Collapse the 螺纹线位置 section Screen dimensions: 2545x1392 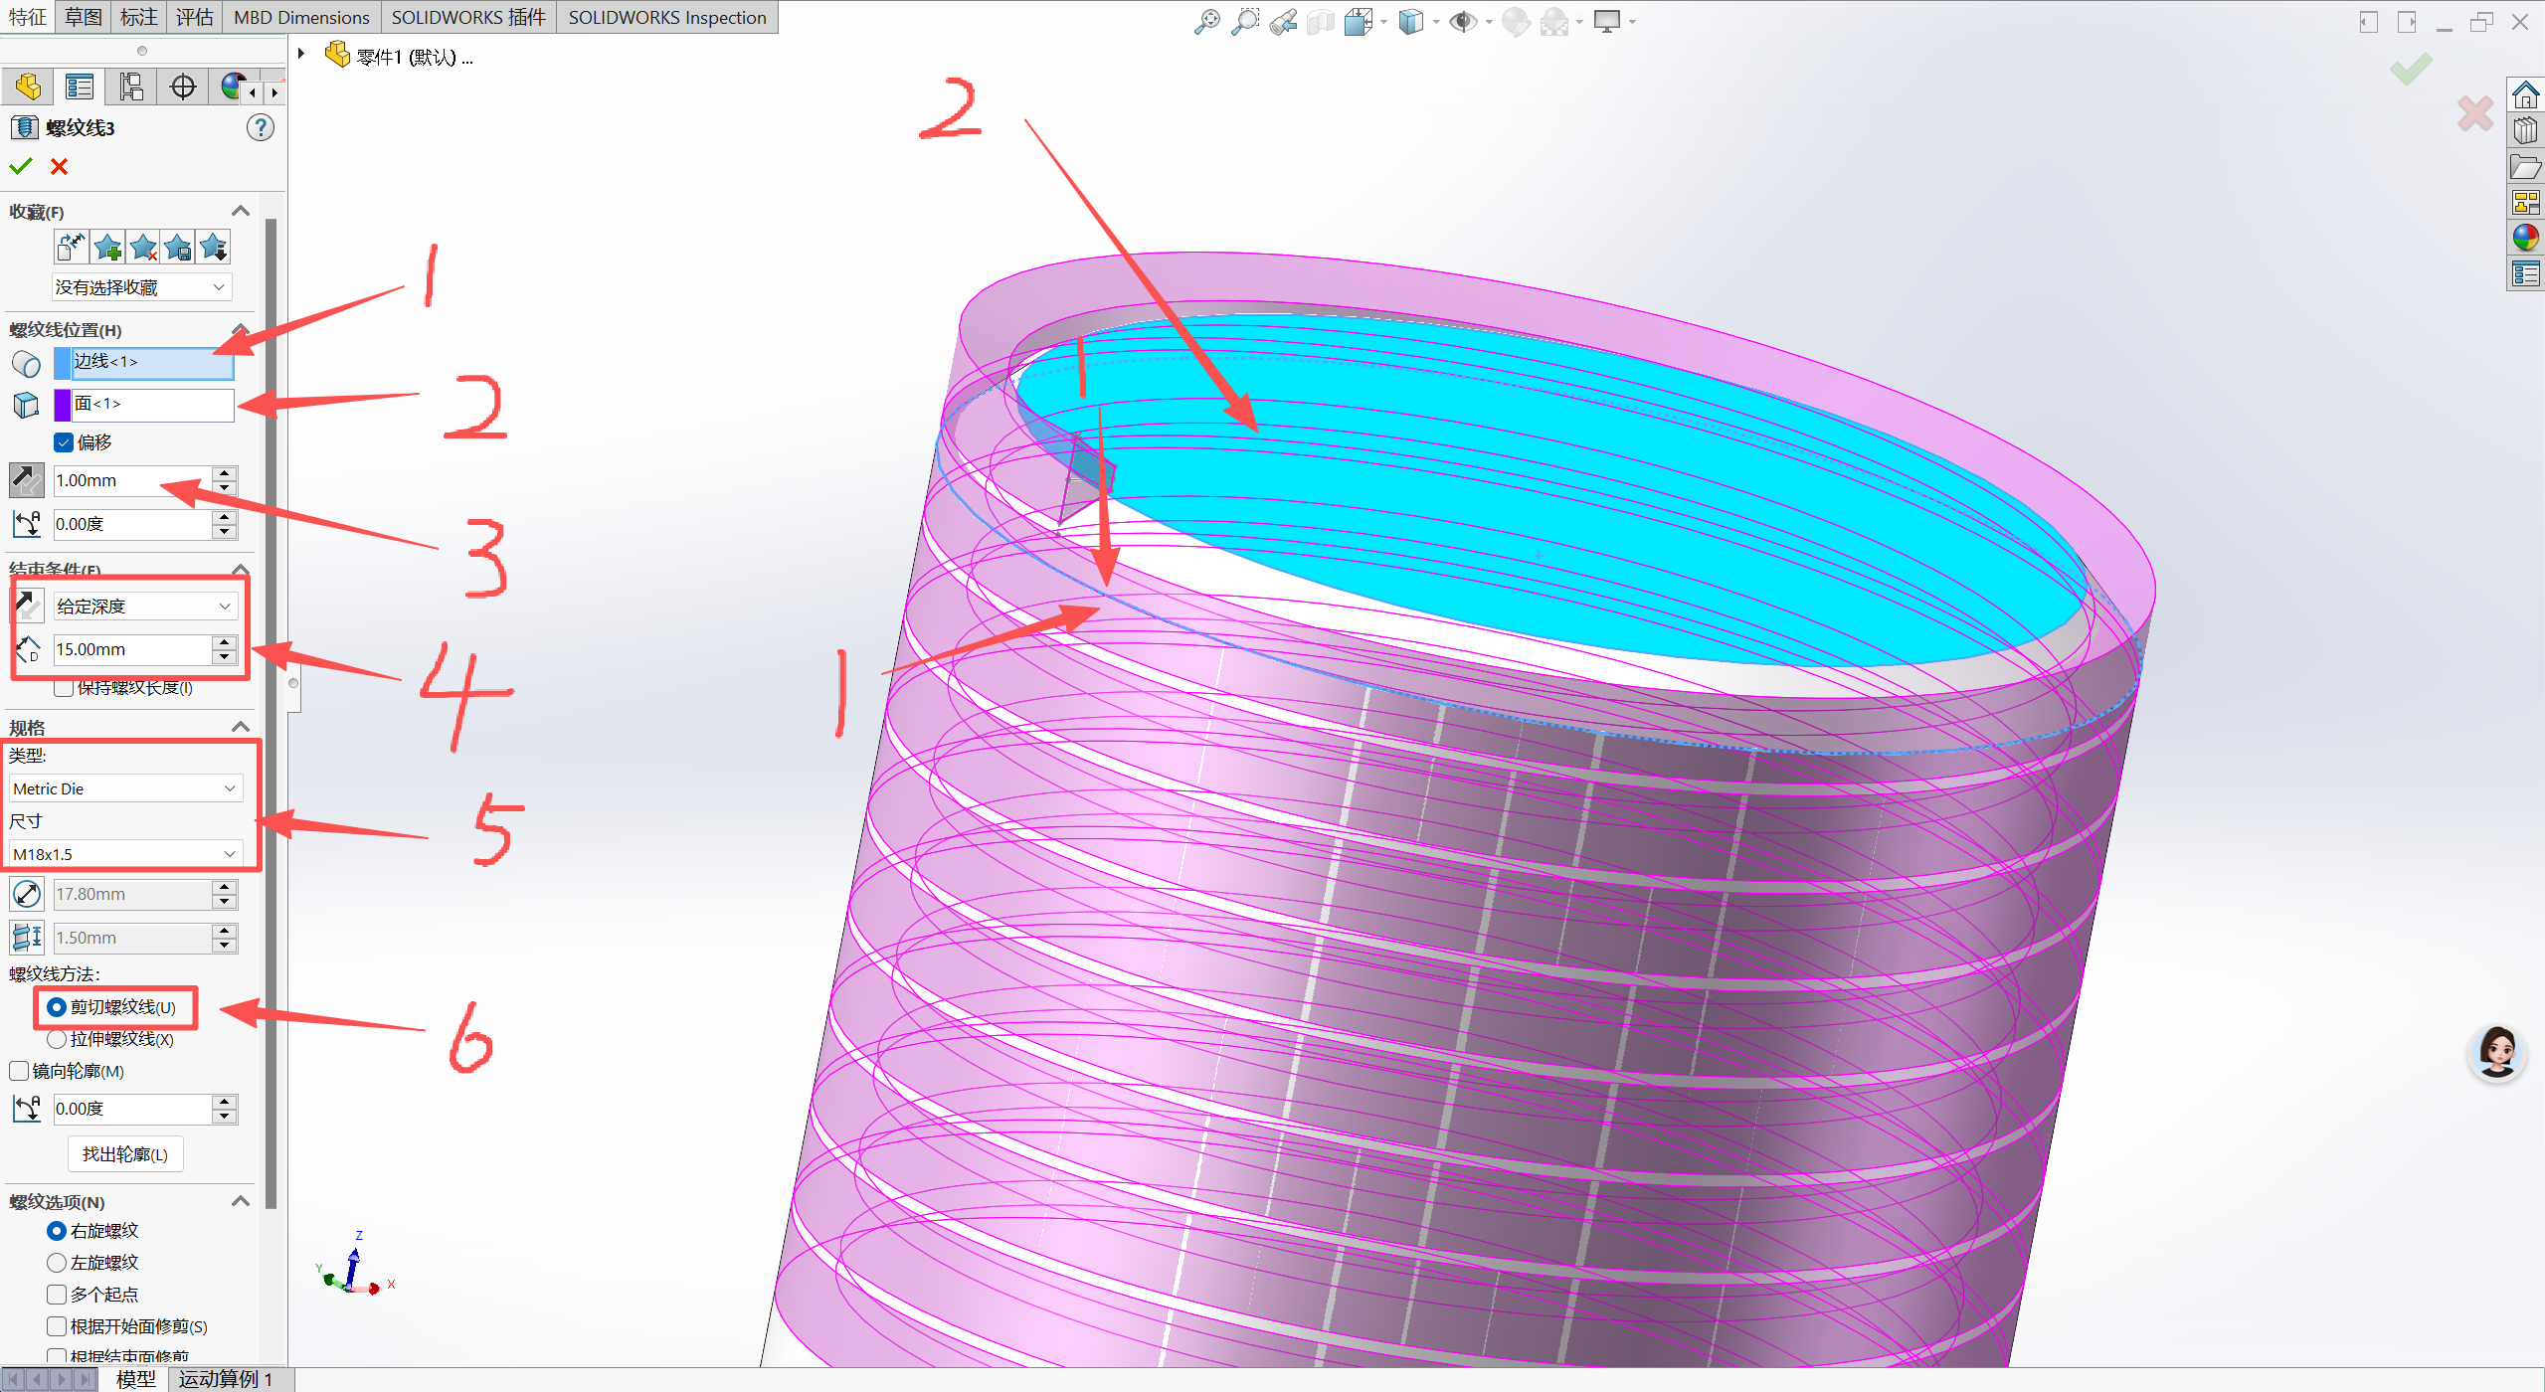(241, 328)
